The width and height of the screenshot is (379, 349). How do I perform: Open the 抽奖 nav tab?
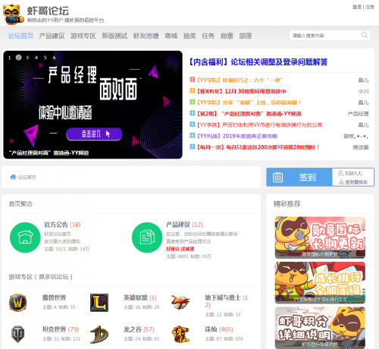[189, 36]
